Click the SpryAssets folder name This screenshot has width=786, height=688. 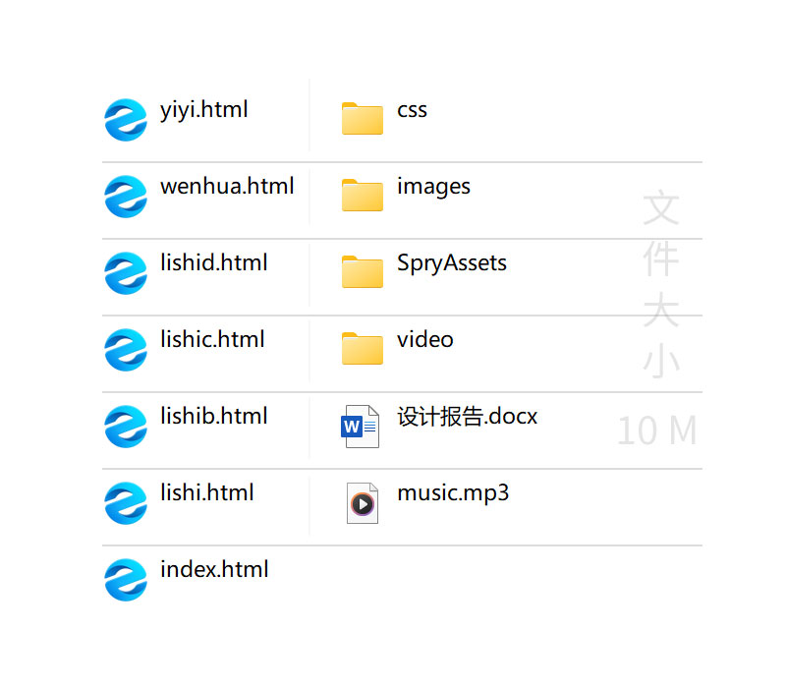pyautogui.click(x=452, y=263)
